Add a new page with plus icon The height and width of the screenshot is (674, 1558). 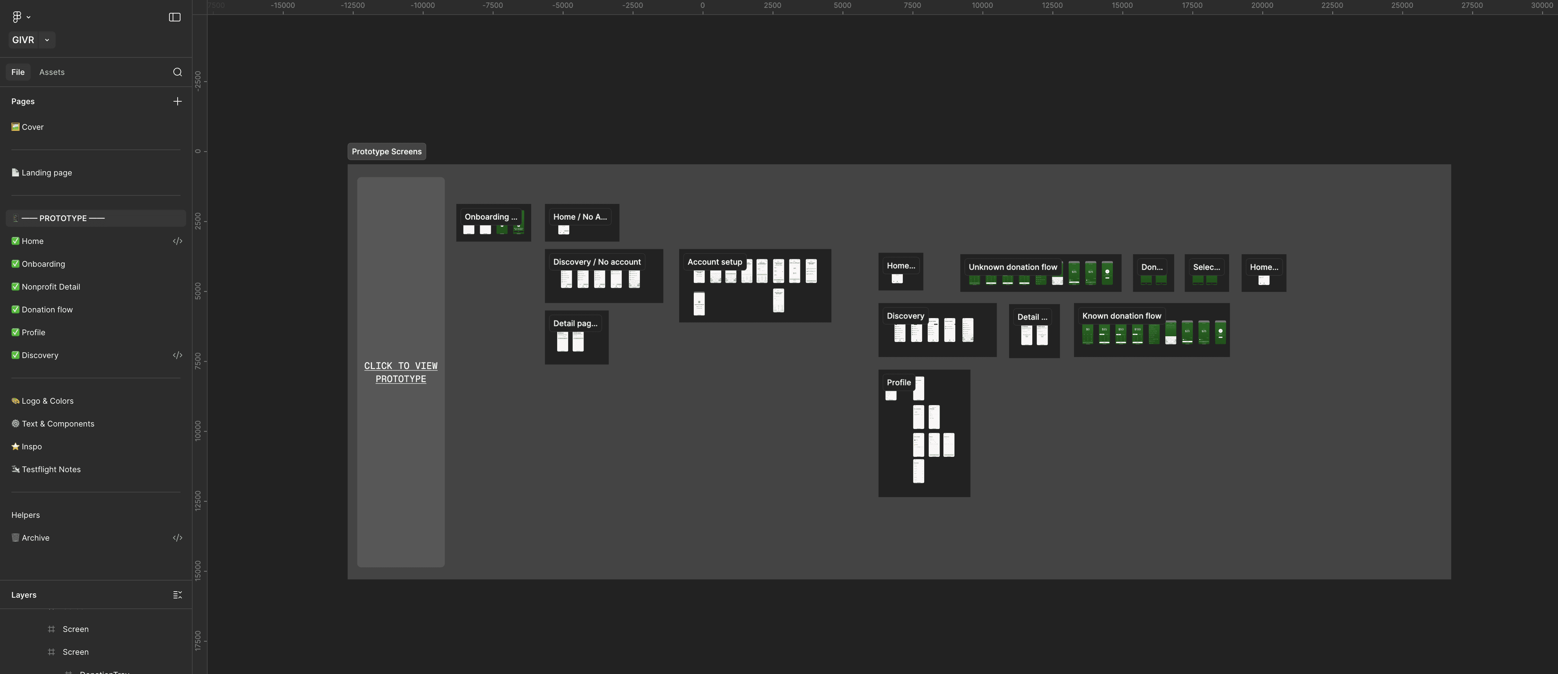[177, 102]
